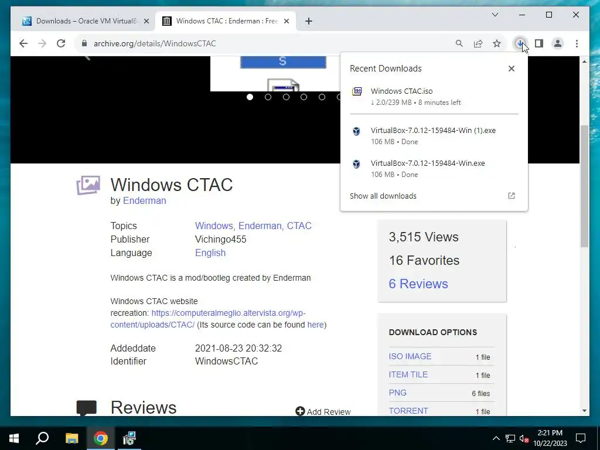Click the address bar URL
The height and width of the screenshot is (450, 600).
point(155,43)
